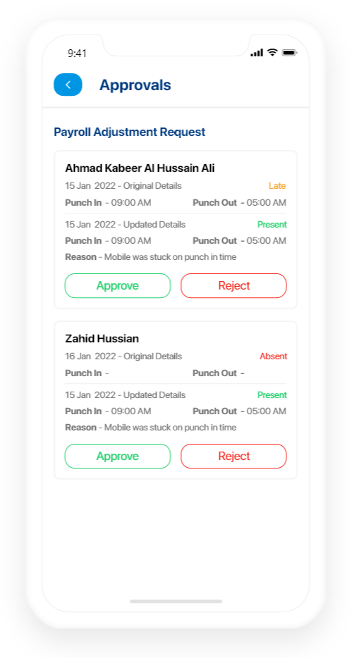
Task: Click Payroll Adjustment Request section heading
Action: coord(129,132)
